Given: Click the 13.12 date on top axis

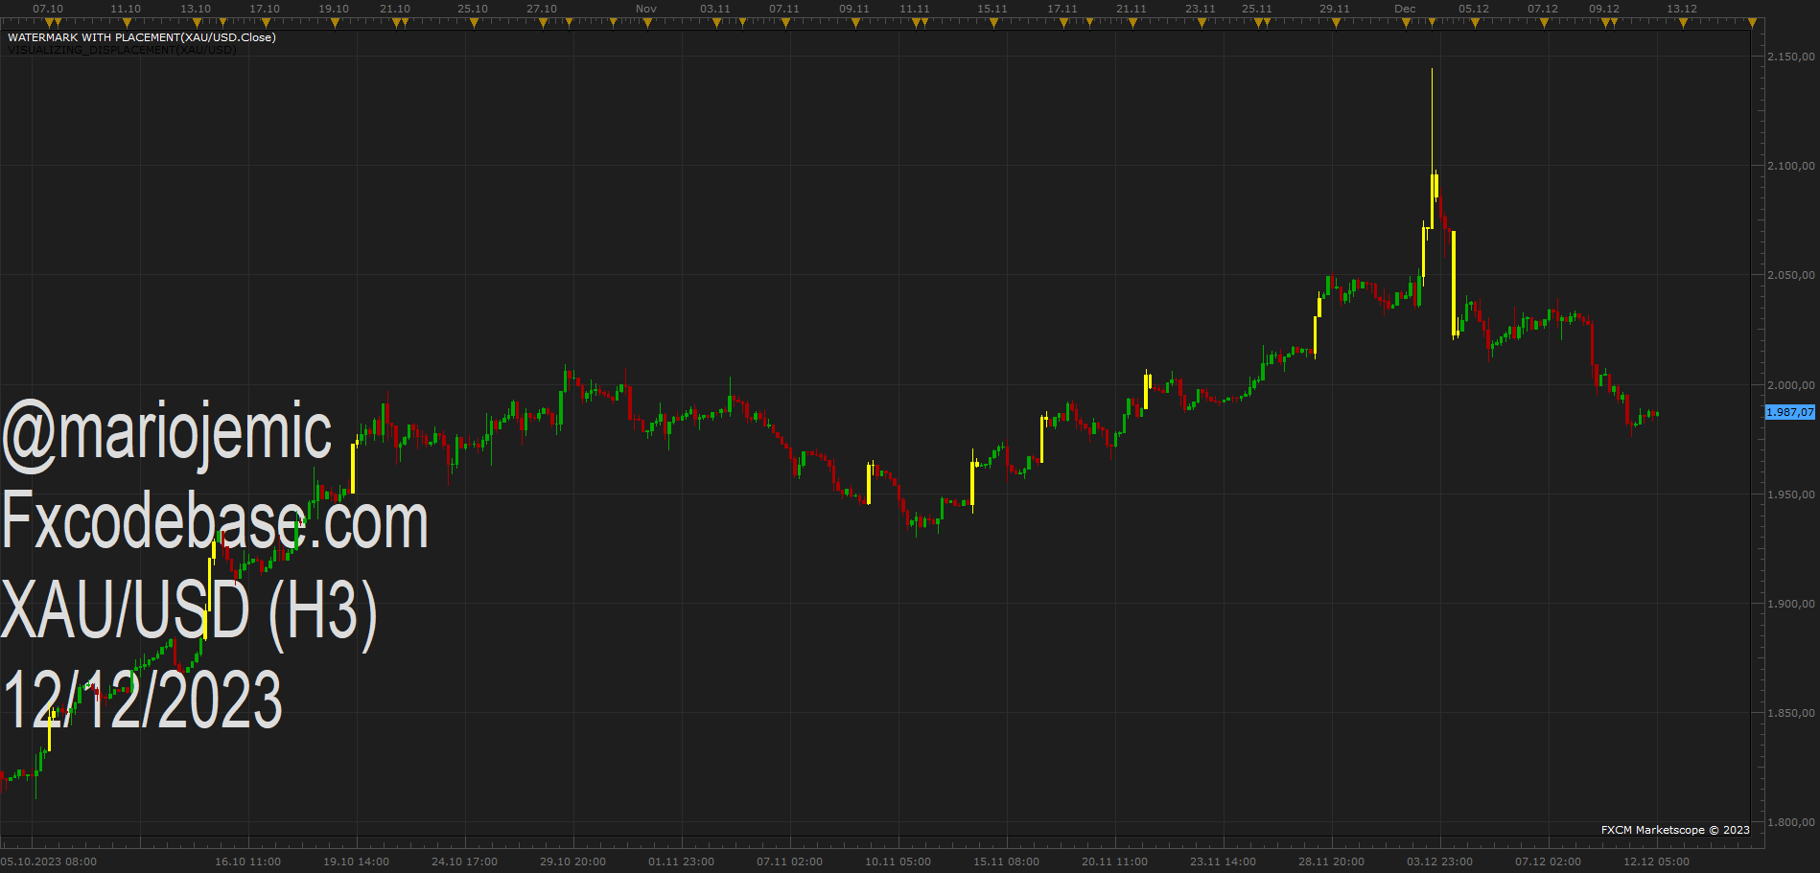Looking at the screenshot, I should click(x=1682, y=9).
